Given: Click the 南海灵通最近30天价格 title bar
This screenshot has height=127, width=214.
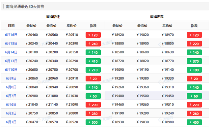Looking at the screenshot, I should tap(105, 6).
